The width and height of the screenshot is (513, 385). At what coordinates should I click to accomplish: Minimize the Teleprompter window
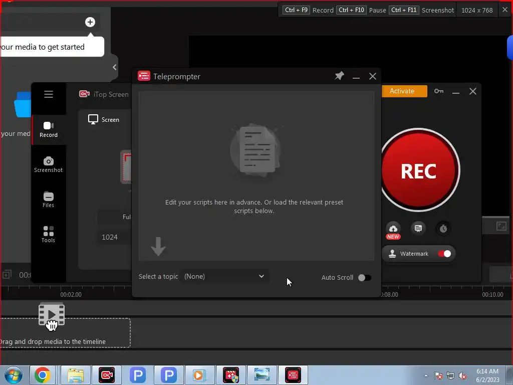point(356,77)
